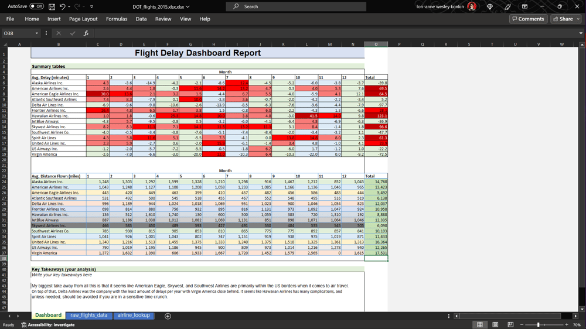Screen dimensions: 586x329
Task: Select the Hawaiian Airlines total 123.1 cell
Action: click(x=376, y=116)
